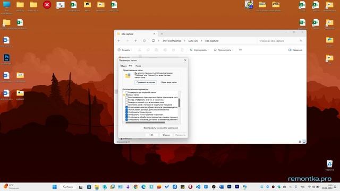The height and width of the screenshot is (191, 340).
Task: Open Photoshop from the taskbar
Action: coord(229,187)
